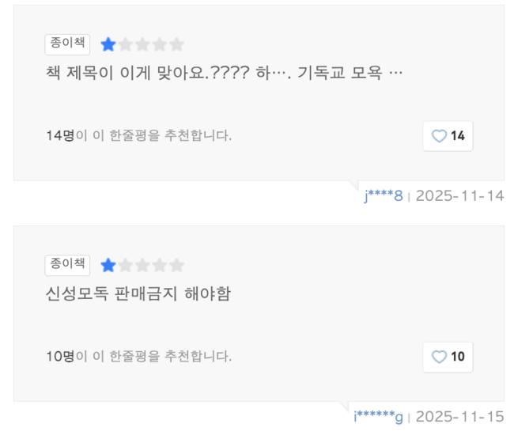Click the 14명이 이 한줄평을 추천합니다 text
Screen dimensions: 514x439
click(138, 135)
